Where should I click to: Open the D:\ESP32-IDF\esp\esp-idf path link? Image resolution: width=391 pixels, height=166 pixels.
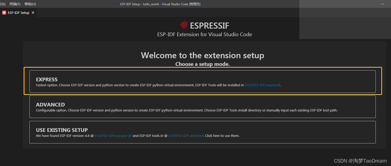tap(113, 136)
